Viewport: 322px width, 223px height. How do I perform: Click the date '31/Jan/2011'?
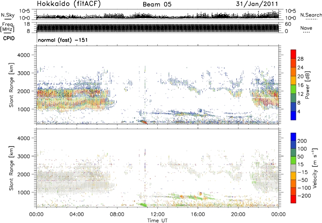257,4
